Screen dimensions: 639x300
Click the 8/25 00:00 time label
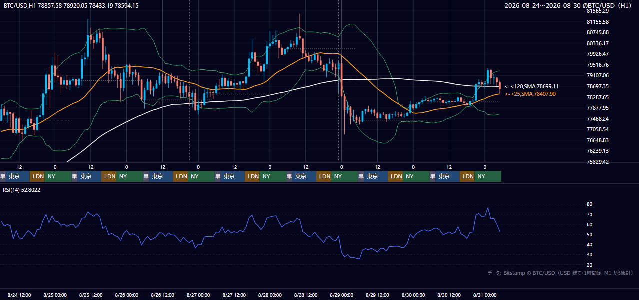point(56,295)
